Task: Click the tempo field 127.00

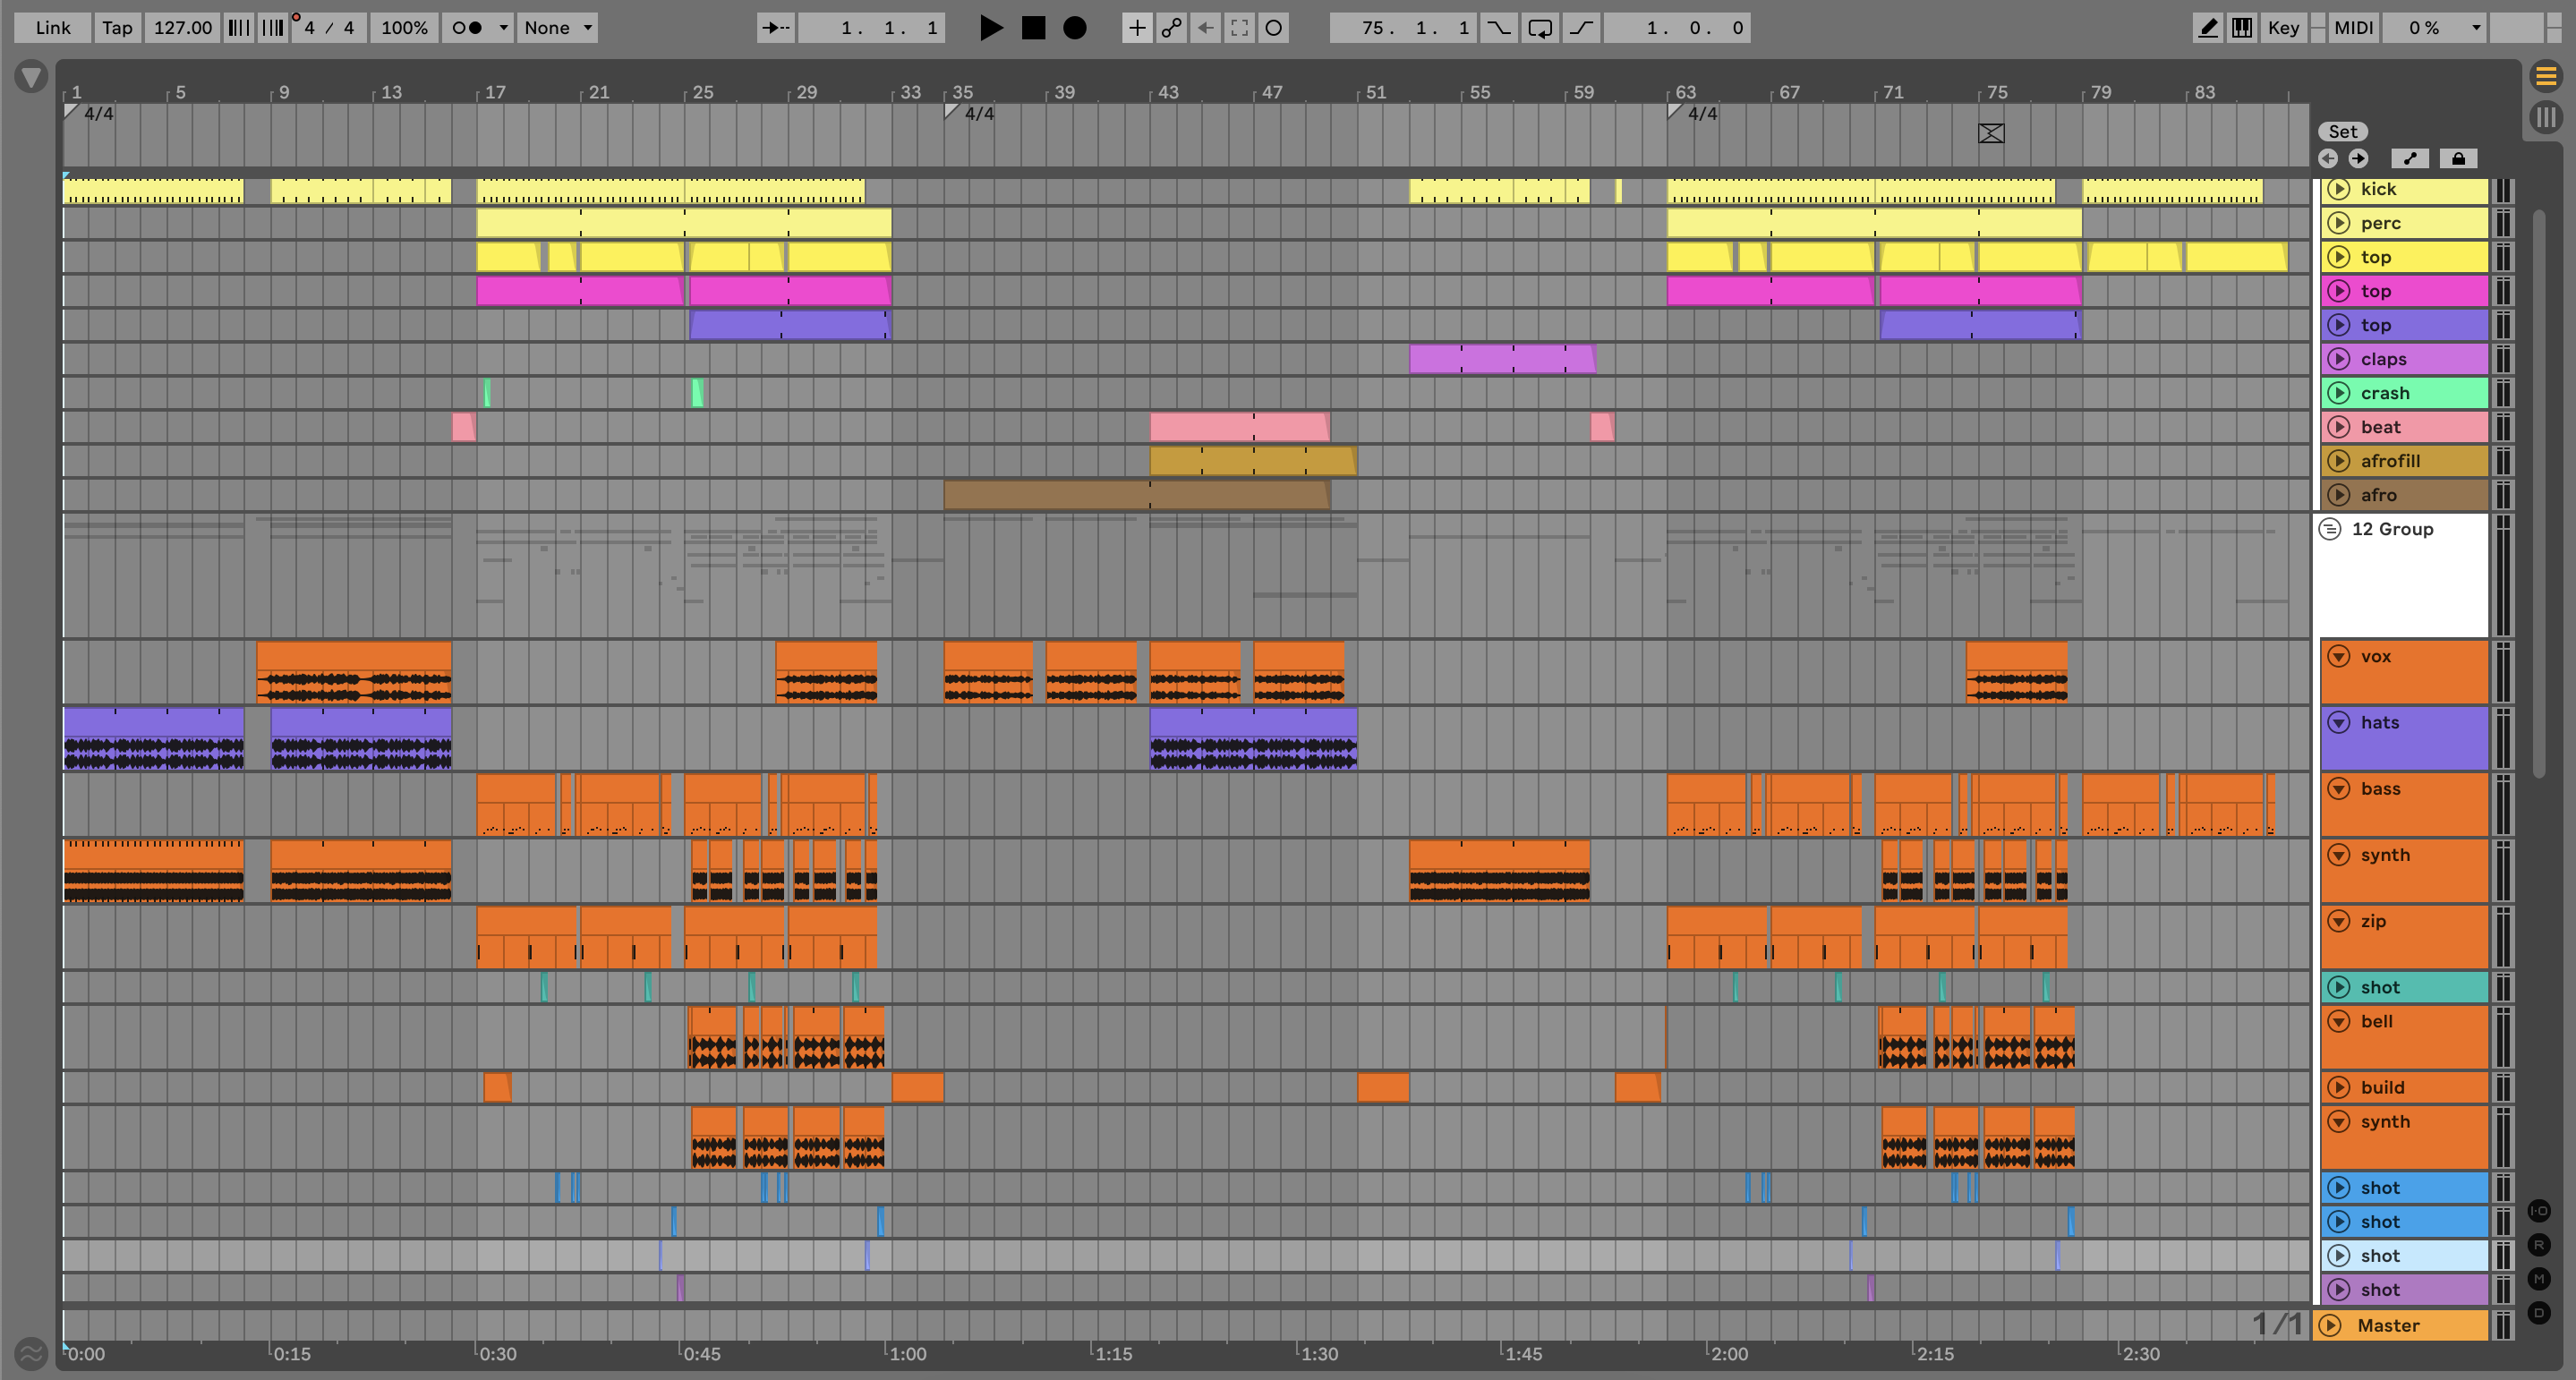Action: [182, 28]
